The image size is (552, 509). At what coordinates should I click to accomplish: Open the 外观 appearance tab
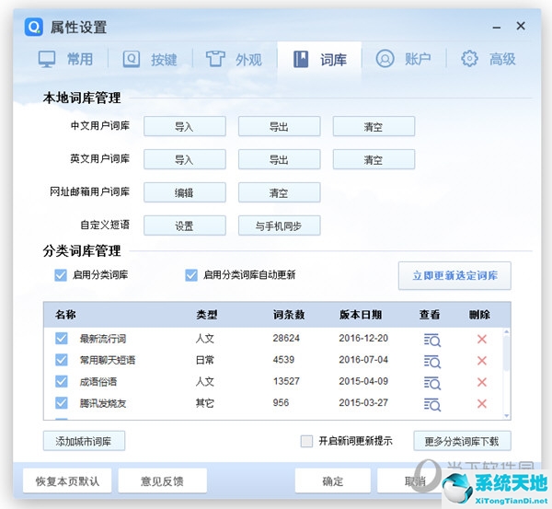point(235,59)
